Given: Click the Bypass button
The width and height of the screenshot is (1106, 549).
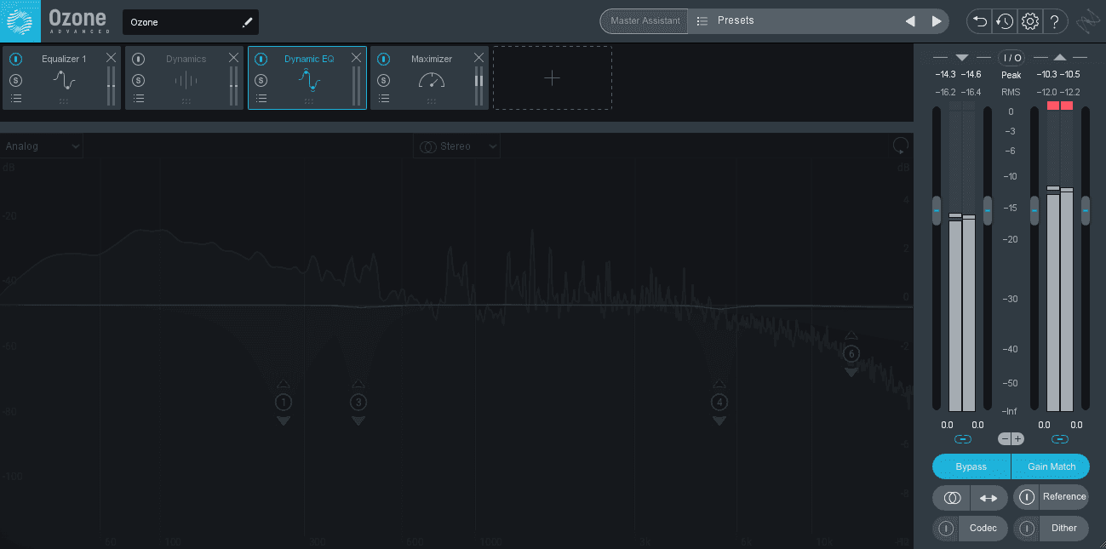Looking at the screenshot, I should point(971,466).
